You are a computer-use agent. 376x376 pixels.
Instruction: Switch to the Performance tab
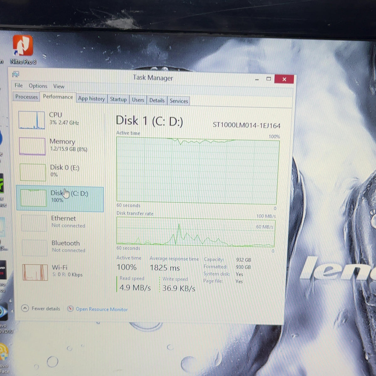(58, 97)
